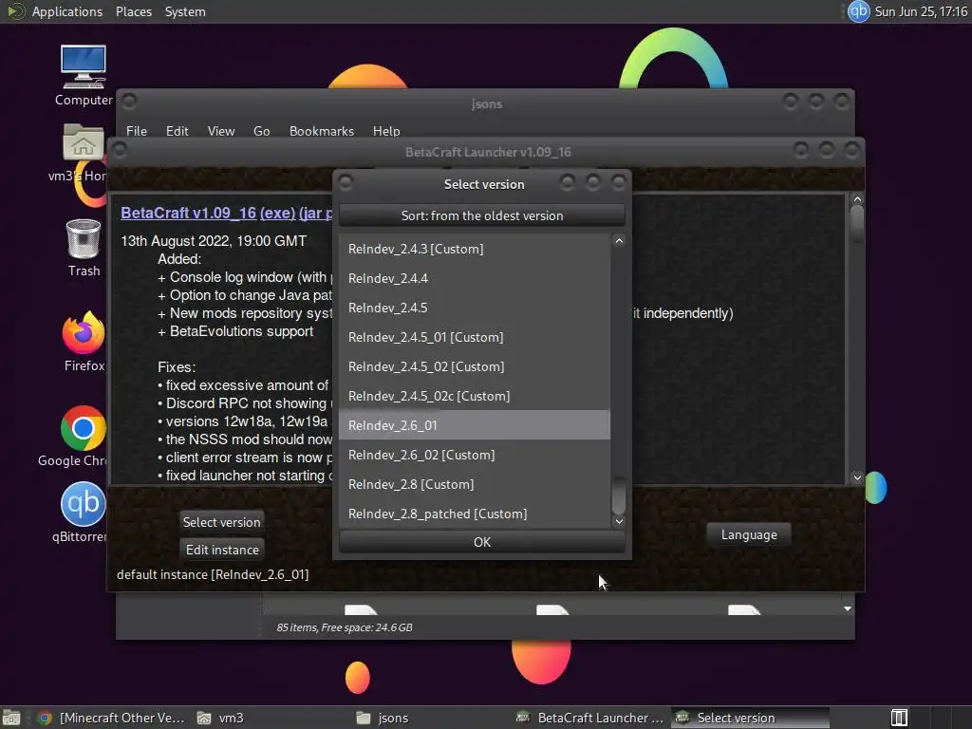Toggle the Sort: from the oldest version button
972x729 pixels.
click(481, 215)
